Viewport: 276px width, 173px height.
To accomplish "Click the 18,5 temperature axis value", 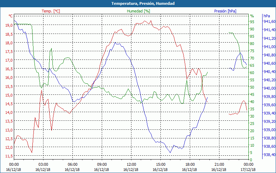I will tap(9, 34).
